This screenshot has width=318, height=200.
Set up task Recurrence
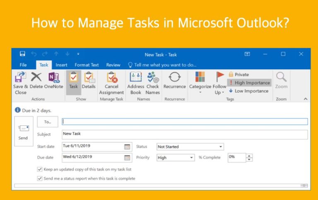click(174, 78)
